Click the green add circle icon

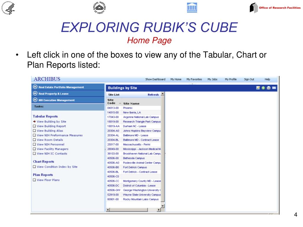pos(263,88)
